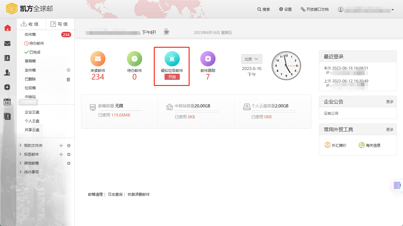Screen dimensions: 403x226
Task: Click the green pending mail clock icon
Action: [135, 59]
